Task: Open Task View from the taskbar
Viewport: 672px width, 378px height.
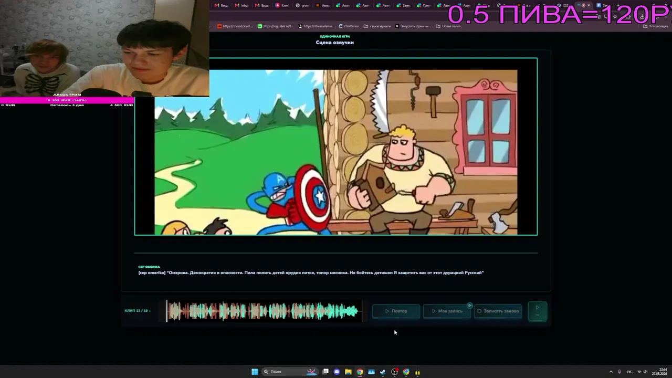Action: 325,372
